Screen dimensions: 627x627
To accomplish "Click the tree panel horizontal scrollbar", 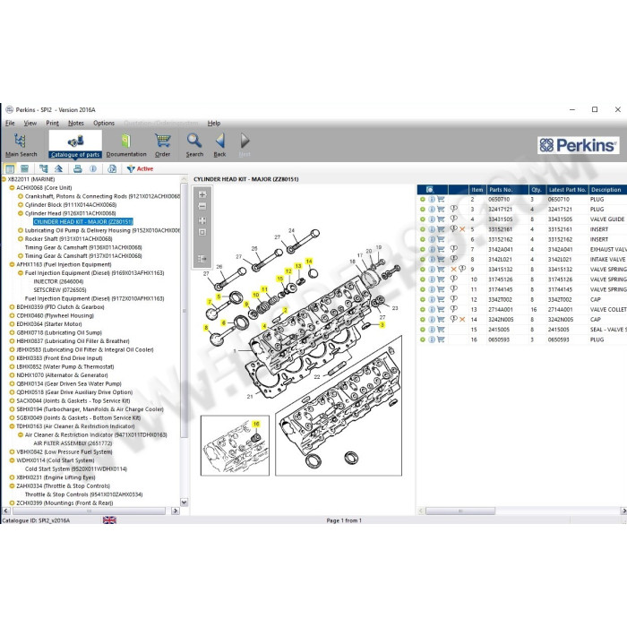I will (90, 511).
